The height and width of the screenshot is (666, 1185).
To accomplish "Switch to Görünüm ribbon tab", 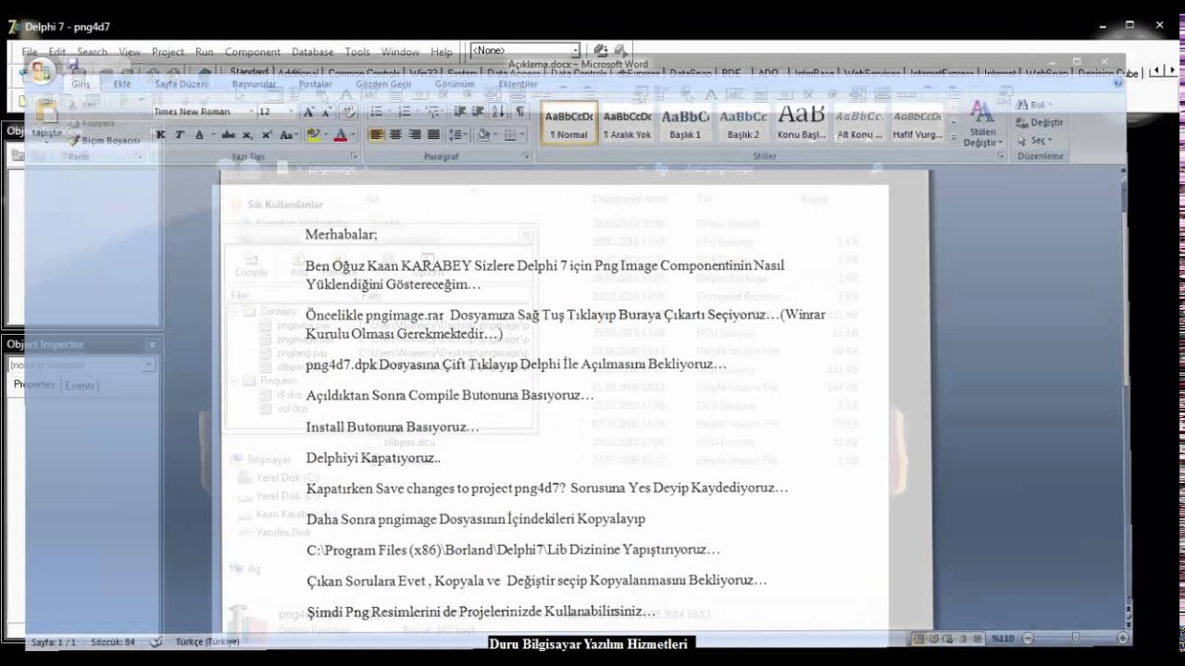I will click(455, 83).
